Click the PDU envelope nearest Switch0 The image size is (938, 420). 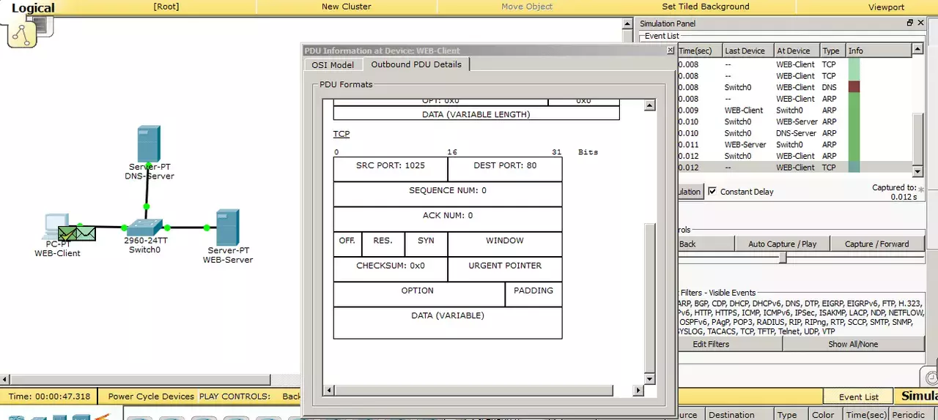click(x=86, y=233)
